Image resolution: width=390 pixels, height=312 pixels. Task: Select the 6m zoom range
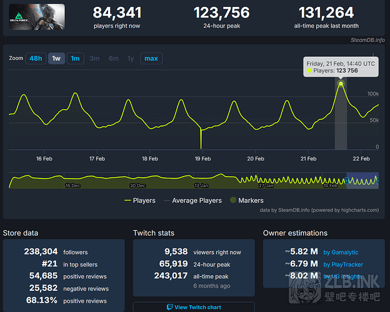tap(113, 59)
